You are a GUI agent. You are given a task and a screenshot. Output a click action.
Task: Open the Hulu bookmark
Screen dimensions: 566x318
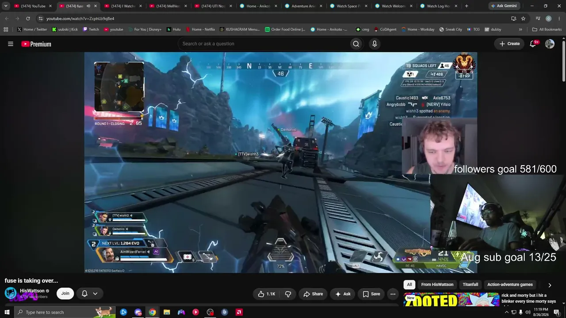[x=173, y=30]
